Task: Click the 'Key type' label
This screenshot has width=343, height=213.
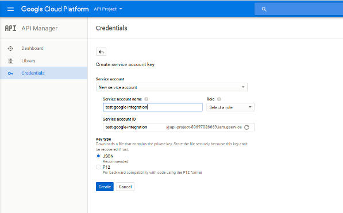Action: point(103,139)
